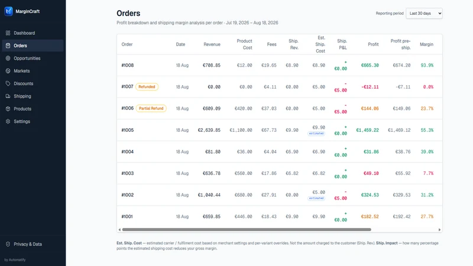Open the Last 30 days reporting period dropdown
473x266 pixels.
pyautogui.click(x=424, y=13)
